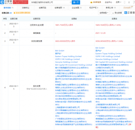
Task: Open BAI GmbH link in 变更前 column
Action: coord(60,51)
